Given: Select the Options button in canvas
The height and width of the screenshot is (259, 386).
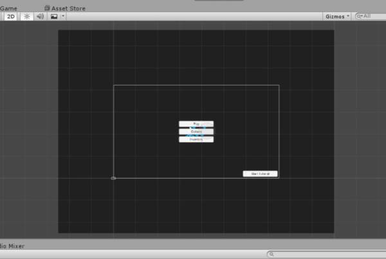Looking at the screenshot, I should 196,132.
